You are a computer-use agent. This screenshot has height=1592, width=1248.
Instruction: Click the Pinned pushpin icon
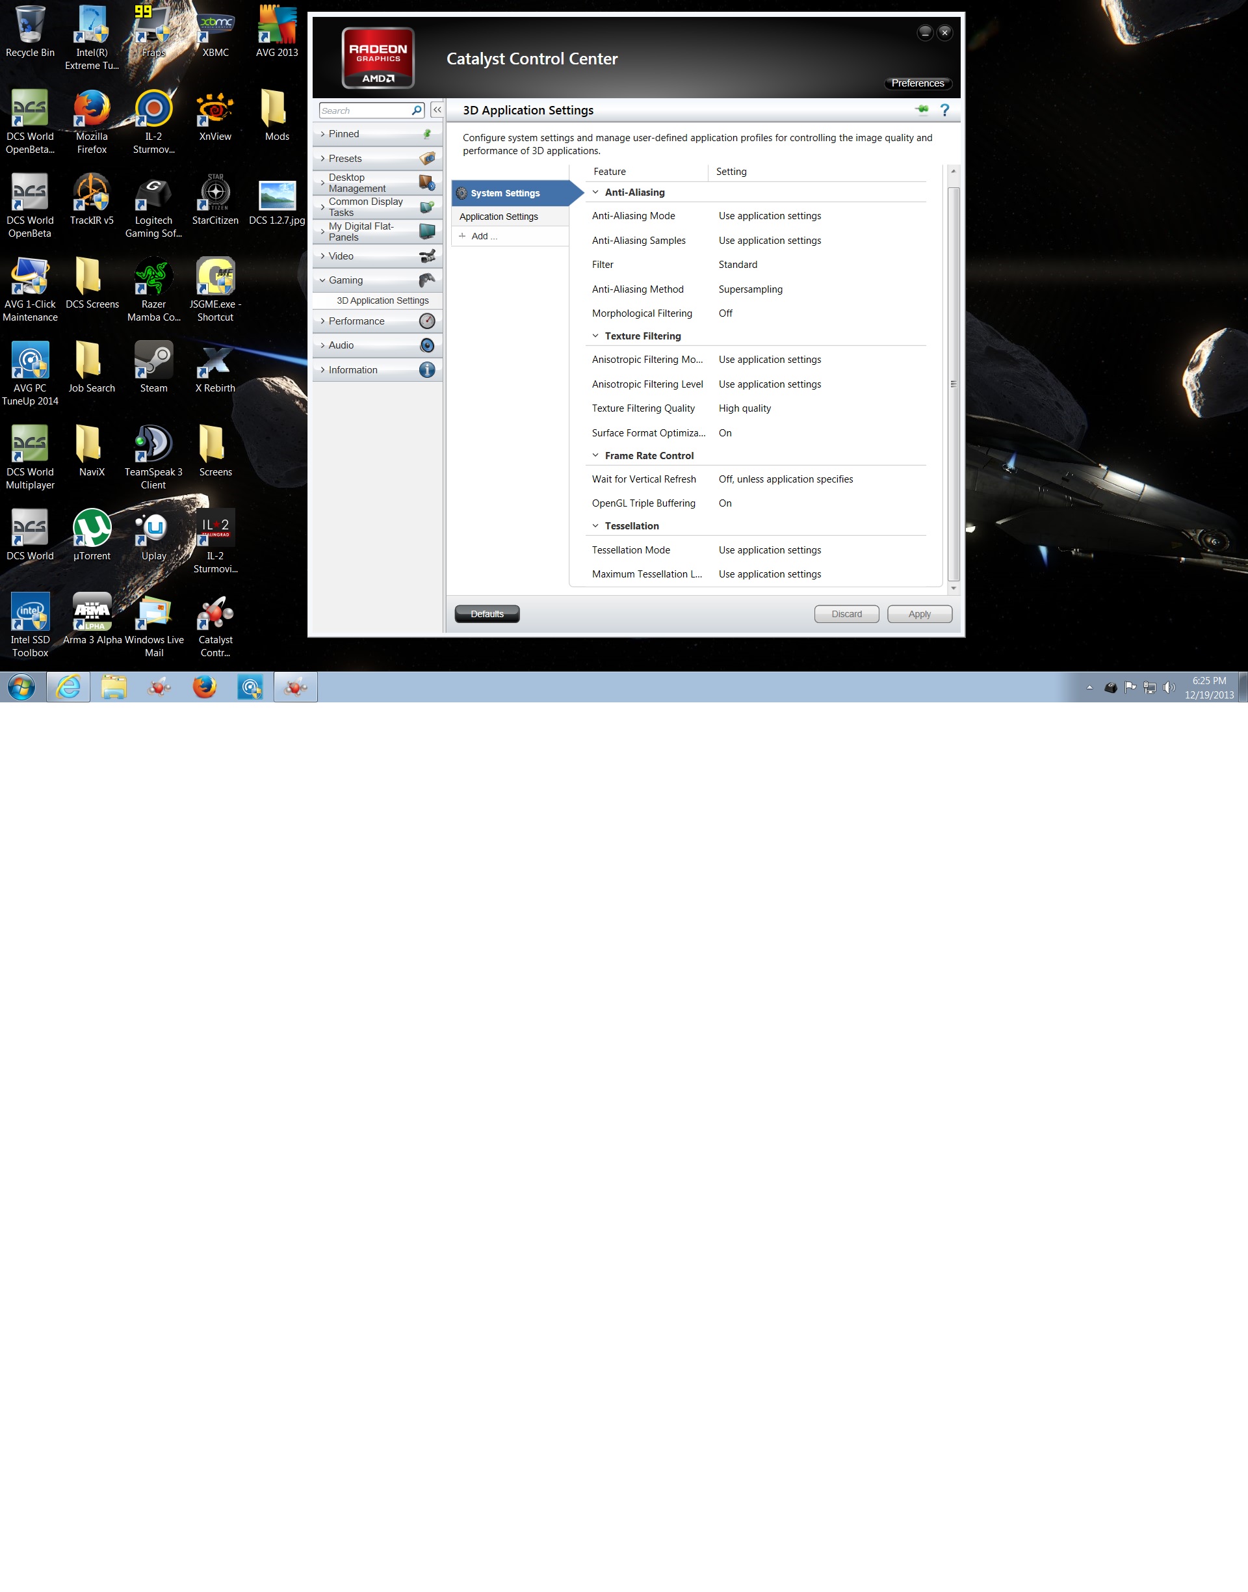click(x=428, y=134)
